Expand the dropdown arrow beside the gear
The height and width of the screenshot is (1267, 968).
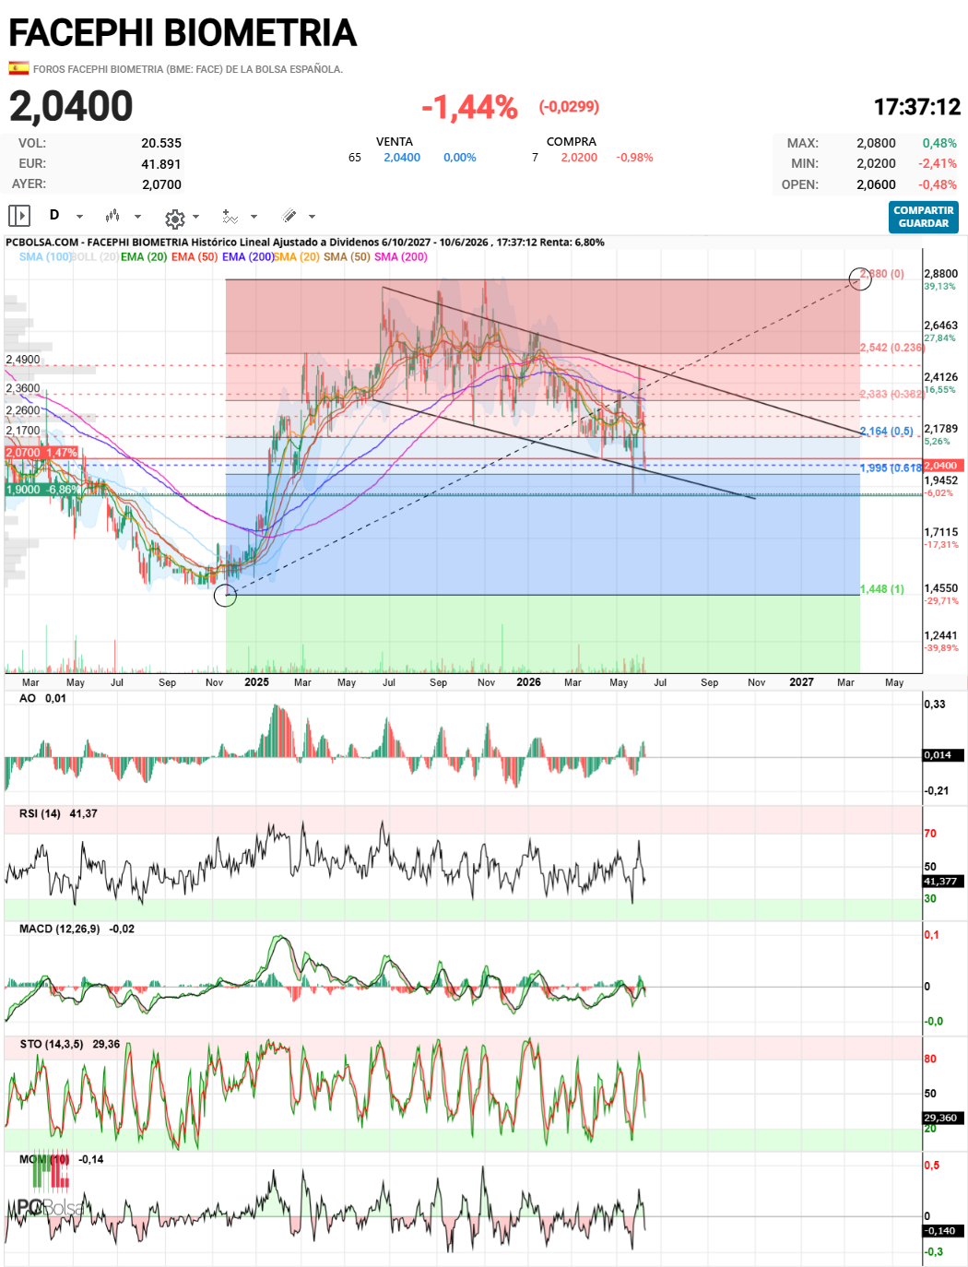(196, 217)
